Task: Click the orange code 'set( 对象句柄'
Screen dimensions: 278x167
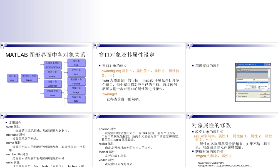Action: 204,136
